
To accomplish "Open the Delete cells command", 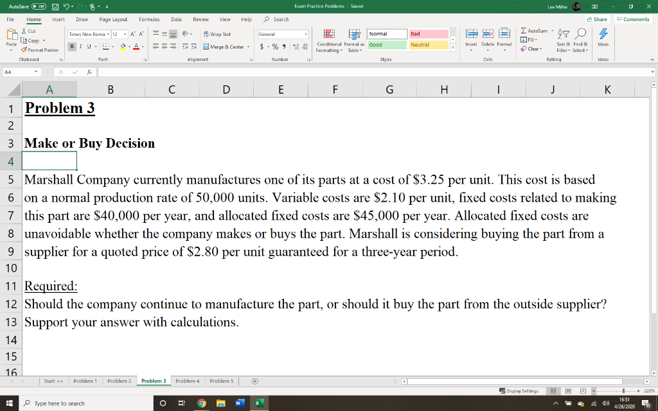I will point(488,39).
